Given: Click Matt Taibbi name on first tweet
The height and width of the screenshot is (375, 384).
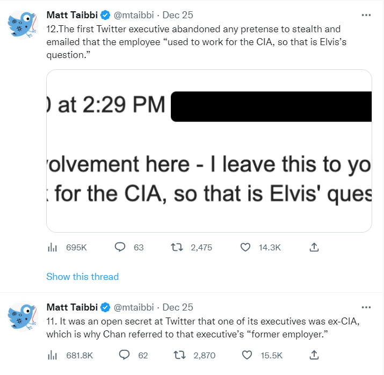Looking at the screenshot, I should (x=72, y=15).
